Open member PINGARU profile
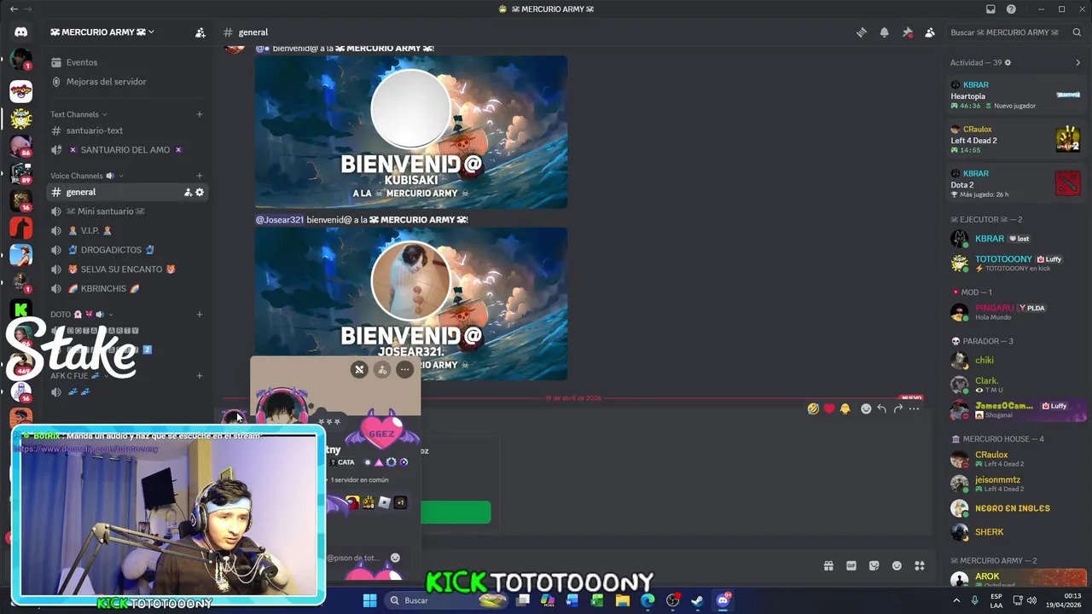 tap(1015, 311)
